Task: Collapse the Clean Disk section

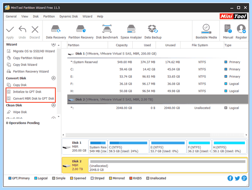Action: click(53, 105)
